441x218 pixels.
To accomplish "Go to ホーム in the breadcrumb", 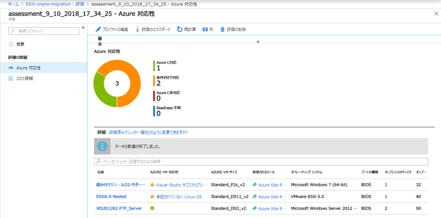I will click(x=13, y=4).
